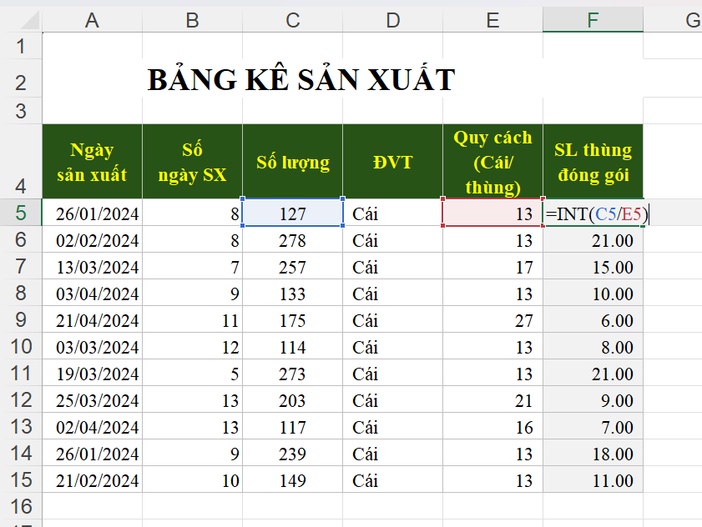Click Quy cách cell with value 21
Viewport: 702px width, 527px height.
click(x=493, y=399)
